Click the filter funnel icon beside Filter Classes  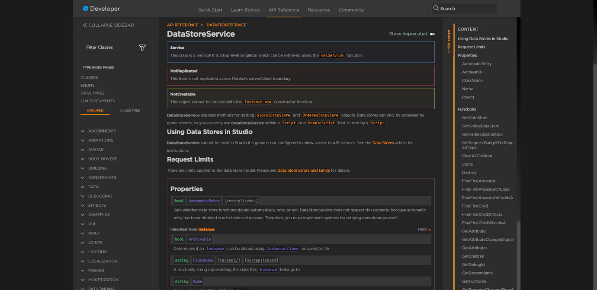coord(142,48)
